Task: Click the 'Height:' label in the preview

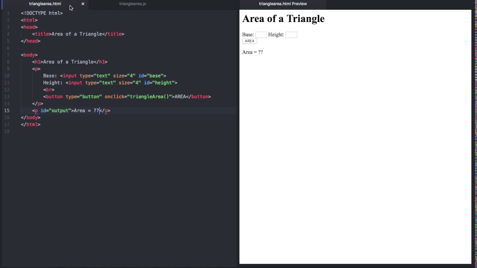Action: 276,35
